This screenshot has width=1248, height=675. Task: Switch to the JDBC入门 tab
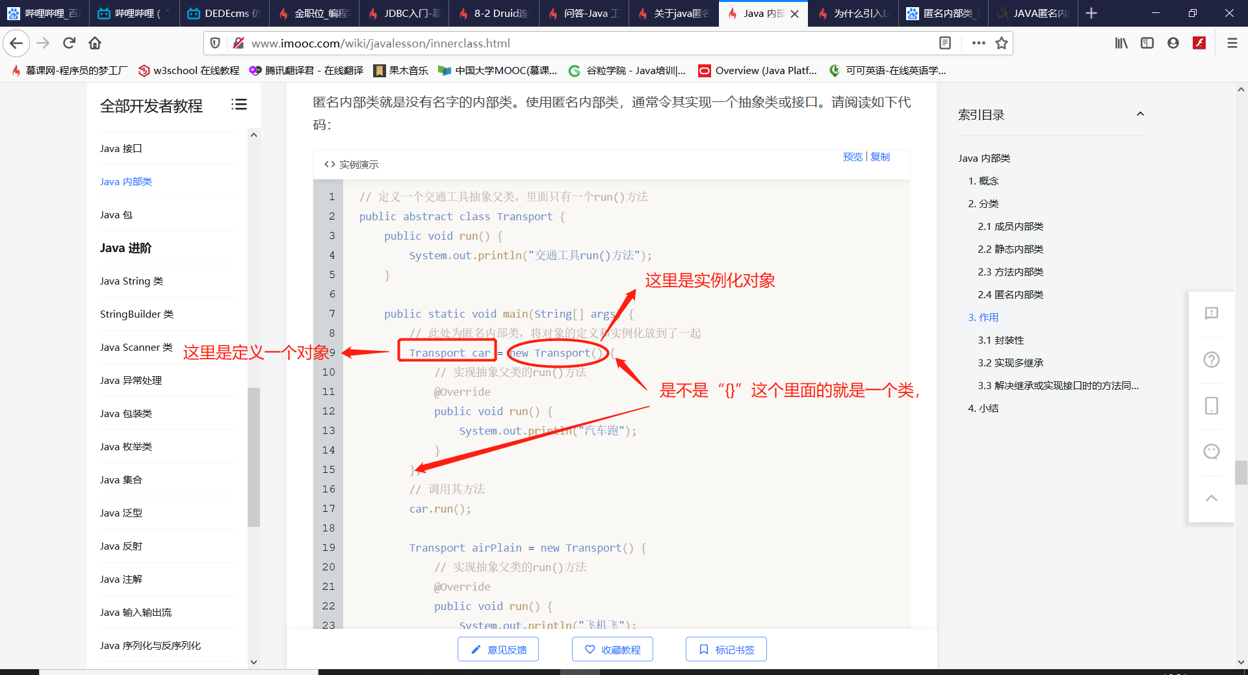(x=404, y=13)
